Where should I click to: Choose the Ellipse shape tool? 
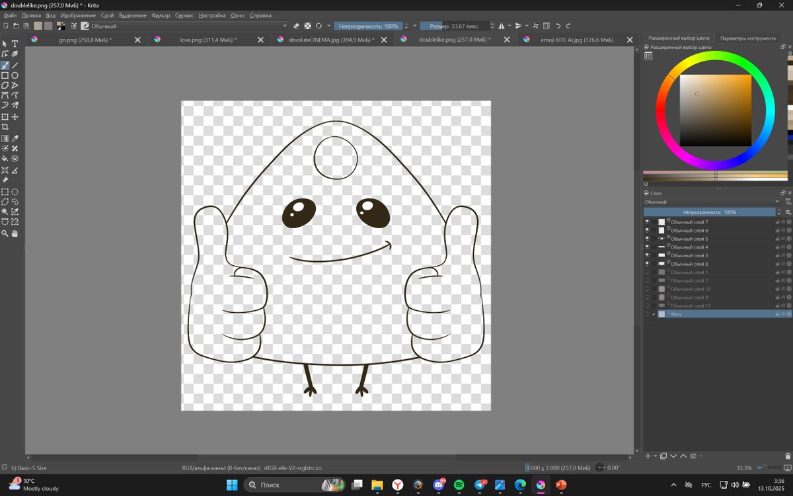pyautogui.click(x=15, y=75)
